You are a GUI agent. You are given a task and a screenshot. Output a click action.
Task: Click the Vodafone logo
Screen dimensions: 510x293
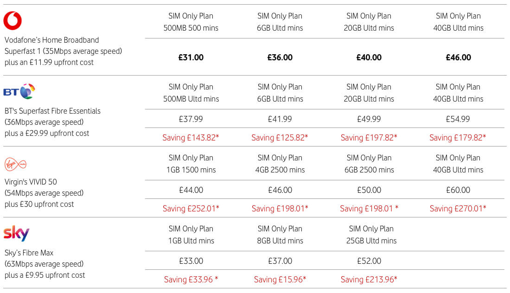[13, 21]
